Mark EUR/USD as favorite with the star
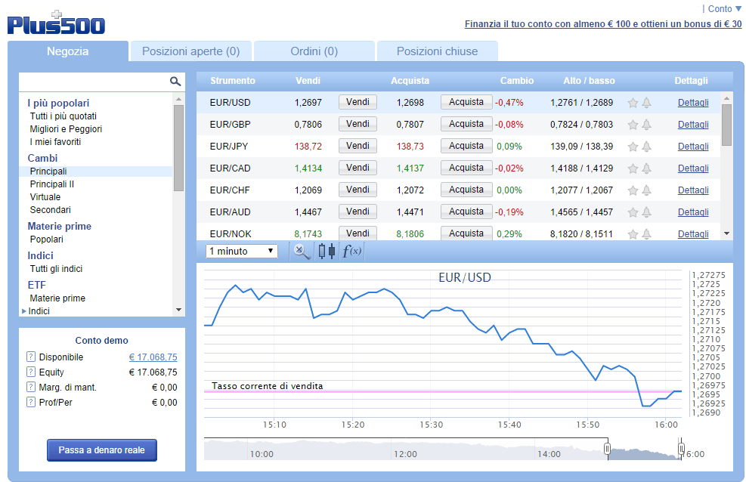 [633, 103]
